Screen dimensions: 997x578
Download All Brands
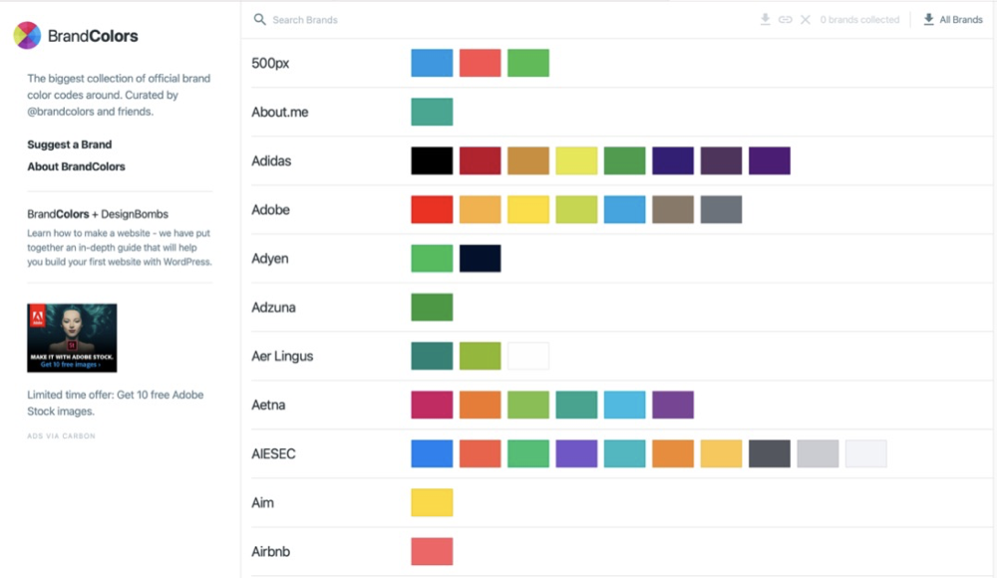tap(952, 19)
